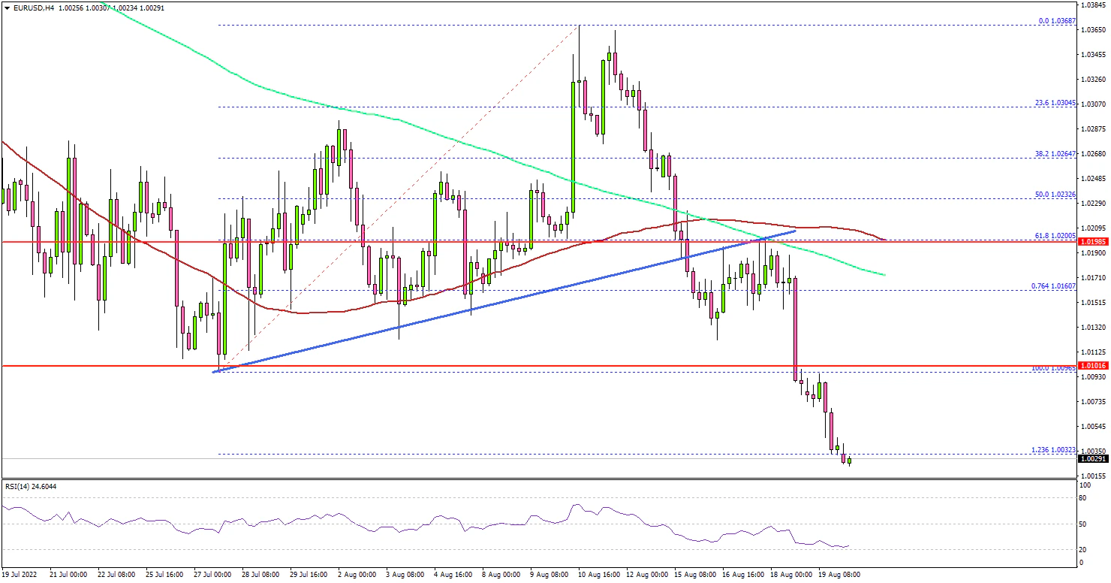This screenshot has width=1111, height=583.
Task: Click the black current price tag 1.00291
Action: [x=1091, y=458]
